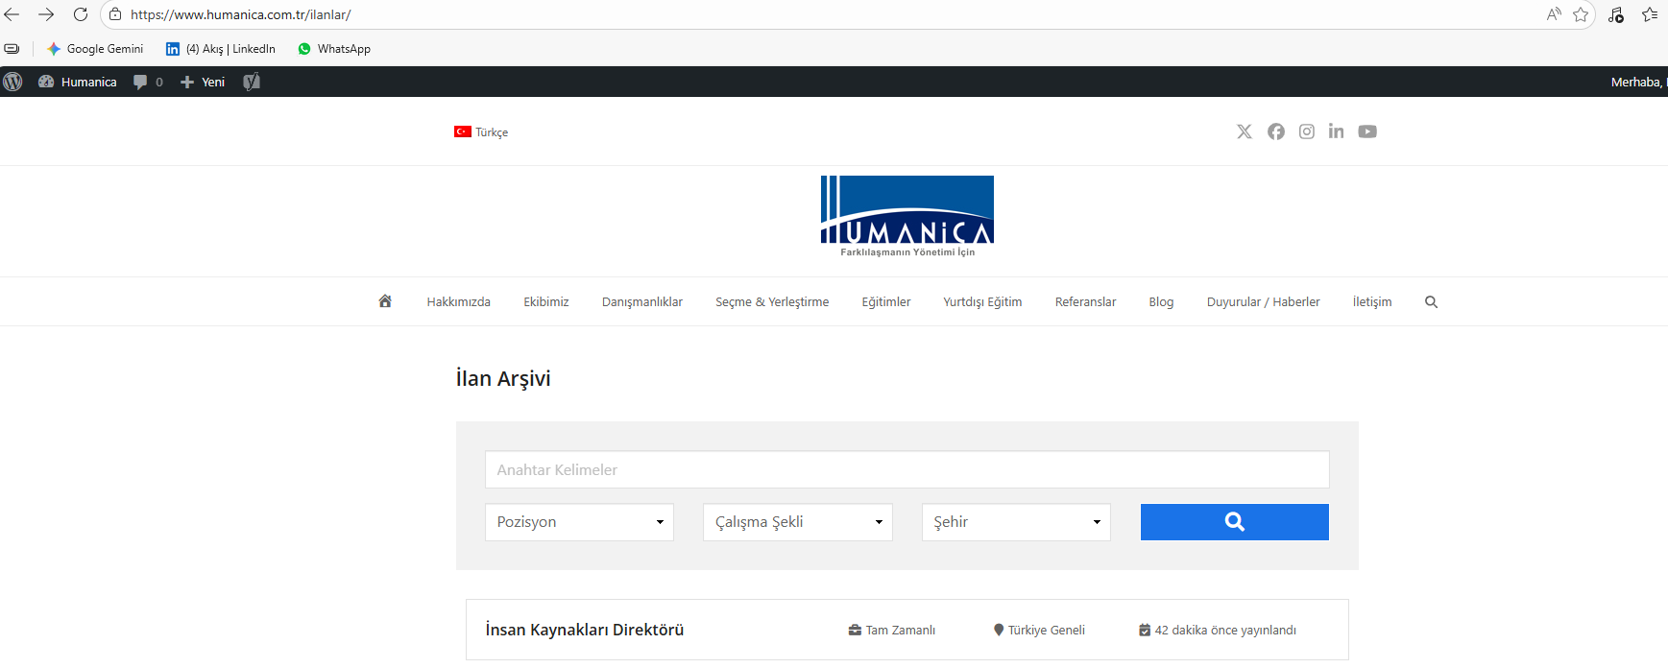Open the favorites list icon
This screenshot has width=1668, height=668.
point(1650,14)
